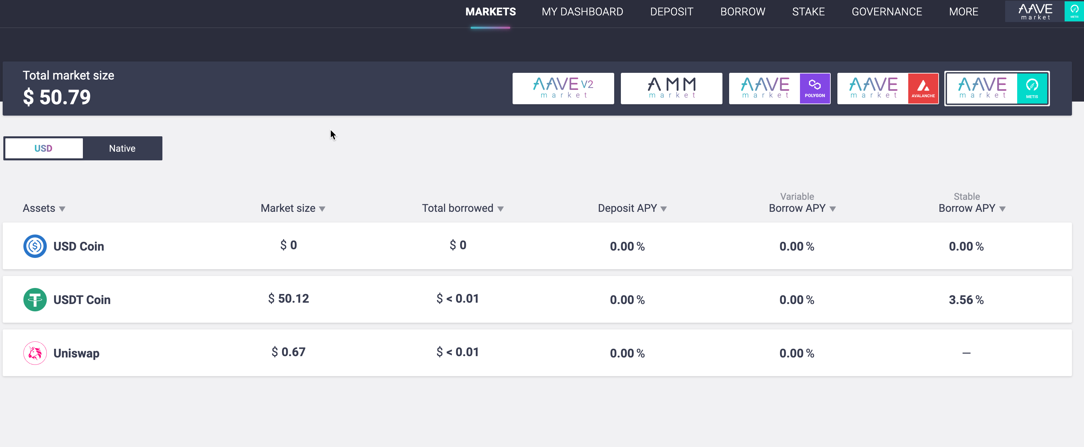Open the Uniswap asset row
This screenshot has width=1084, height=447.
(76, 353)
